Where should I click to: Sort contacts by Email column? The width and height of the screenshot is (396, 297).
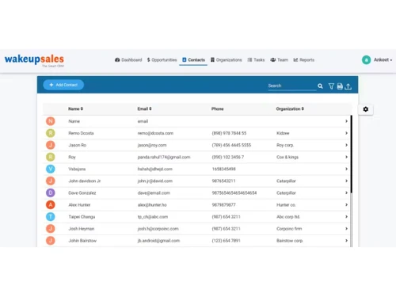144,109
